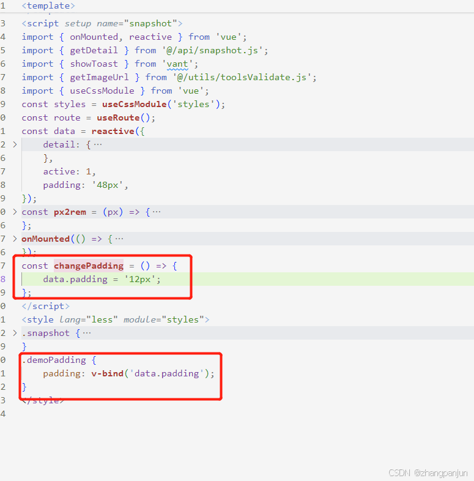Click the .snapshot selector text
474x481 pixels.
46,333
